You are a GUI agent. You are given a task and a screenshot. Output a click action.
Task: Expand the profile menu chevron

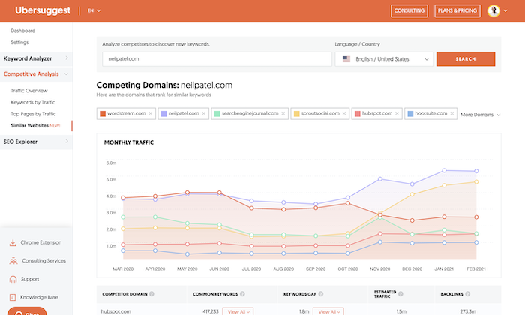(505, 10)
